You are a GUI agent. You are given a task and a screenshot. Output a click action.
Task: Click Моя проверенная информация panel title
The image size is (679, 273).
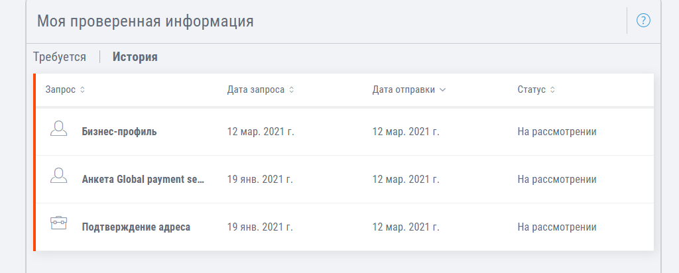[145, 21]
